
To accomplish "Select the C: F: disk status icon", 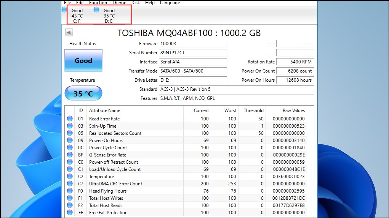I will [x=64, y=9].
